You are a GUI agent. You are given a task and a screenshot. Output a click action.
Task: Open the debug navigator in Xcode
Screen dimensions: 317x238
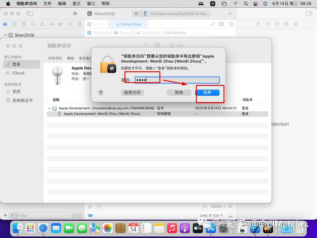(x=61, y=24)
